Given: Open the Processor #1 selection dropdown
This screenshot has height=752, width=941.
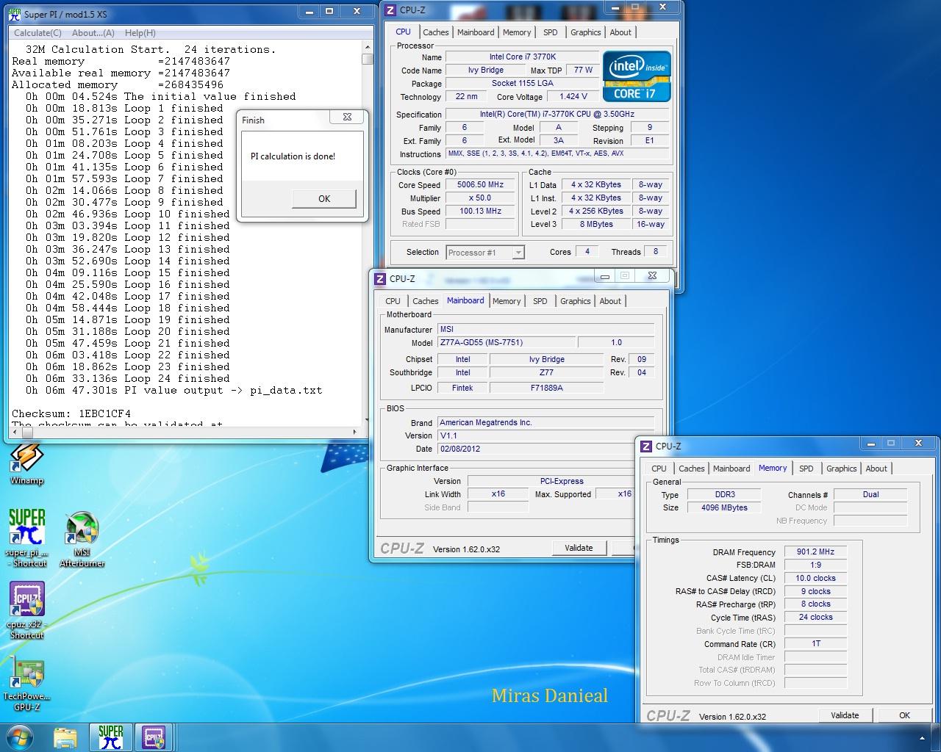Looking at the screenshot, I should click(x=485, y=253).
